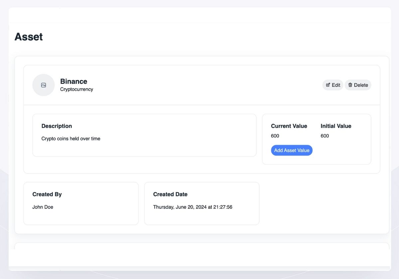Click the Binance image placeholder icon
This screenshot has width=399, height=279.
pyautogui.click(x=44, y=85)
